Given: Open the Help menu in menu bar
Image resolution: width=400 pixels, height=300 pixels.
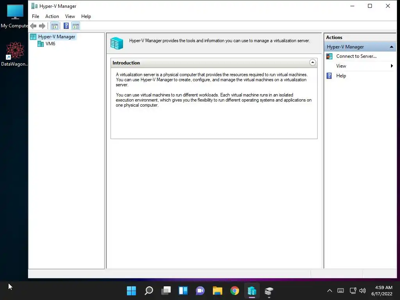Looking at the screenshot, I should (x=86, y=16).
